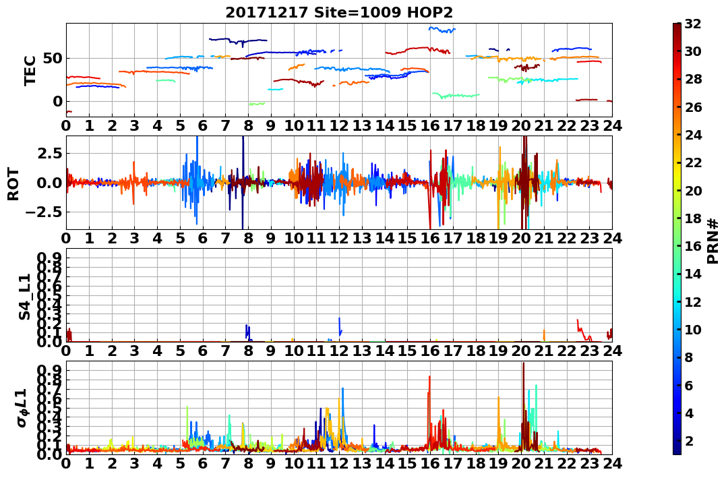Click the 0.0 tick on ROT y-axis
Screen dimensions: 726x478
click(49, 183)
